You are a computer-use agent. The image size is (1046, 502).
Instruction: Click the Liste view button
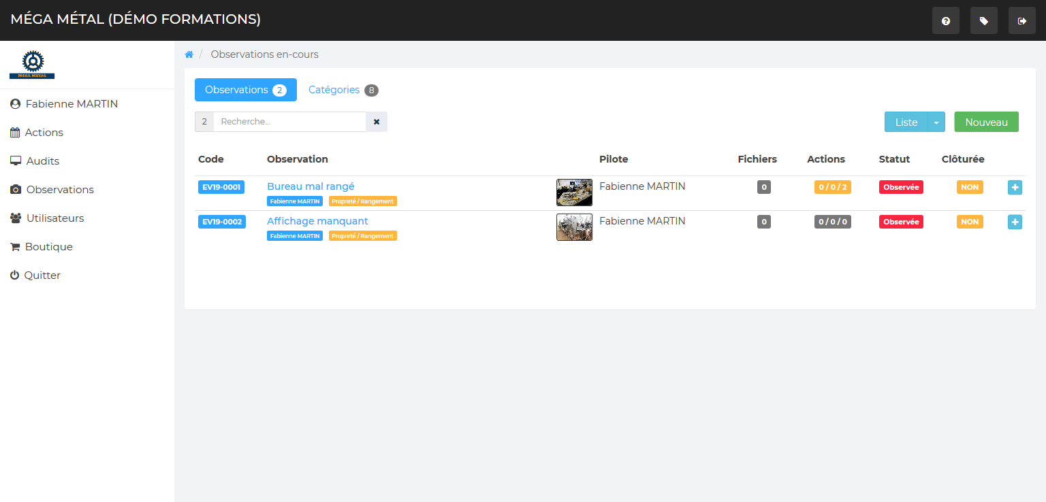906,122
